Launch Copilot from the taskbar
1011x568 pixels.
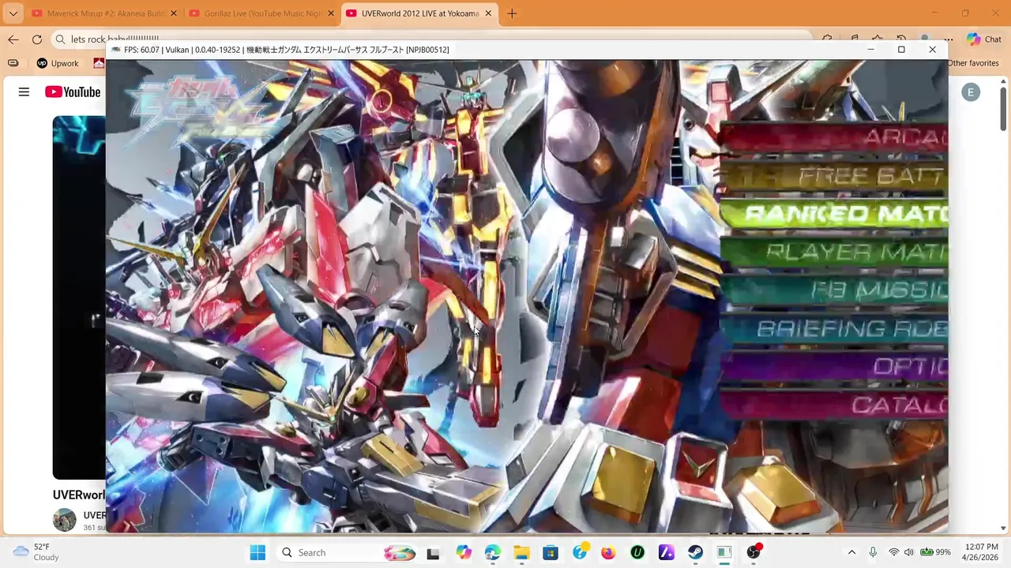click(464, 552)
